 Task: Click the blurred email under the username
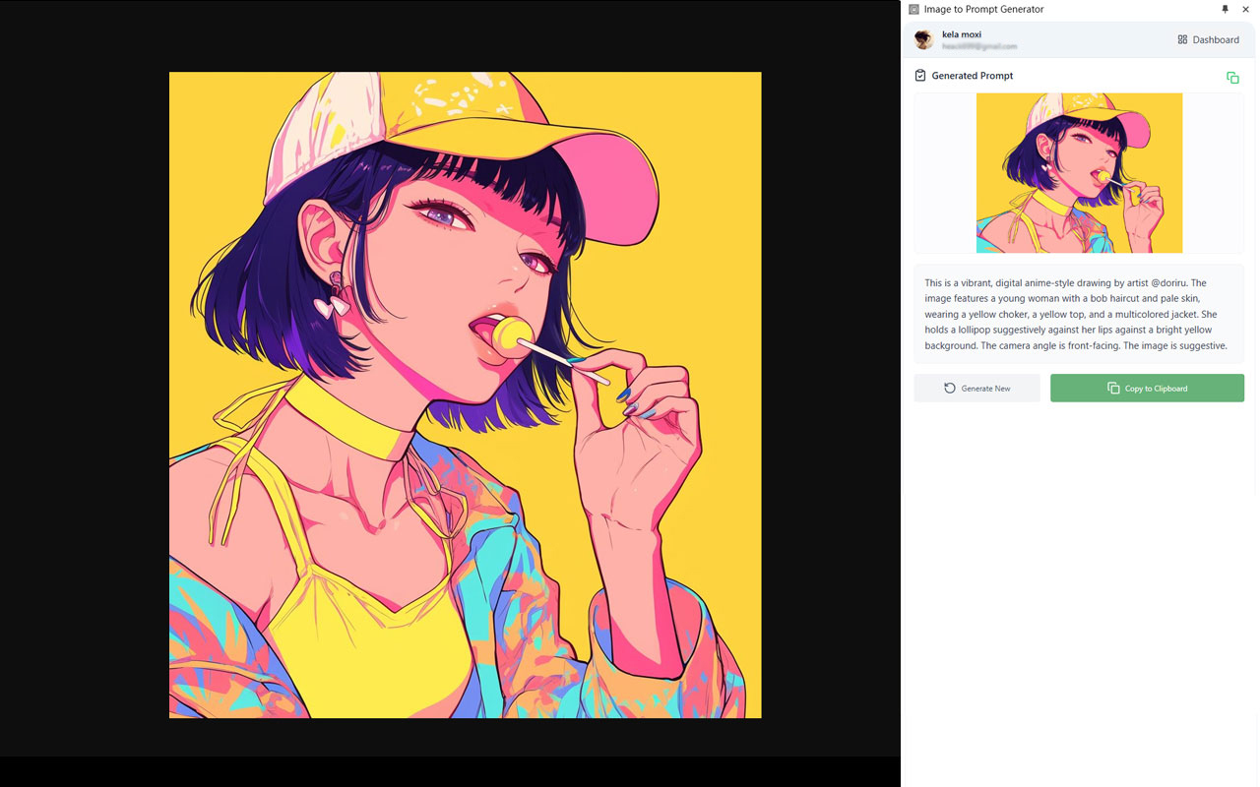979,46
